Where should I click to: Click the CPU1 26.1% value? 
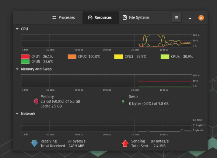pyautogui.click(x=48, y=57)
